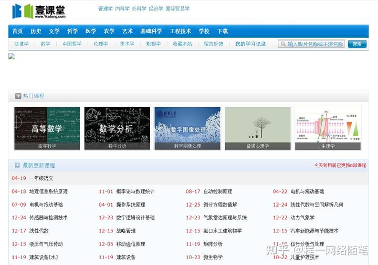Image resolution: width=378 pixels, height=265 pixels.
Task: Open the 汽车新能源与节能技术 course link
Action: (314, 231)
